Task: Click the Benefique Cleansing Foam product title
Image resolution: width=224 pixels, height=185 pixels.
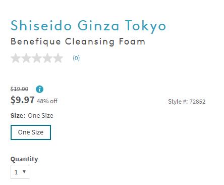Action: coord(78,41)
